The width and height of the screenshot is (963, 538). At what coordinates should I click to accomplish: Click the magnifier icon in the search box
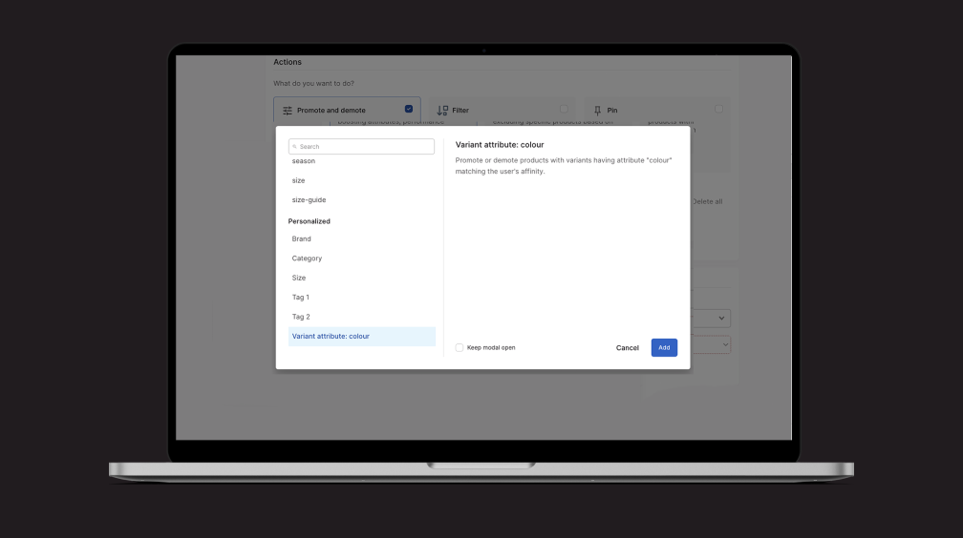(x=295, y=147)
